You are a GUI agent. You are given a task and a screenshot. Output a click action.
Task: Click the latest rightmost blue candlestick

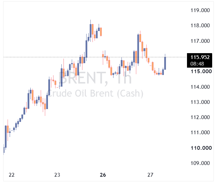pyautogui.click(x=165, y=63)
